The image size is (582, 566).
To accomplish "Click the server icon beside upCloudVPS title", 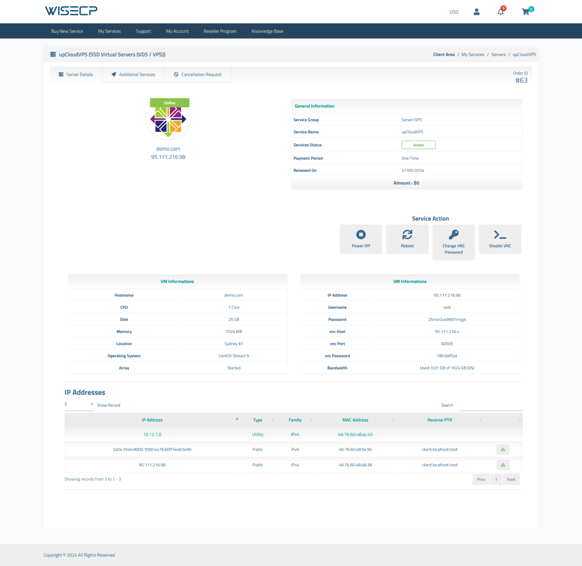I will point(53,55).
